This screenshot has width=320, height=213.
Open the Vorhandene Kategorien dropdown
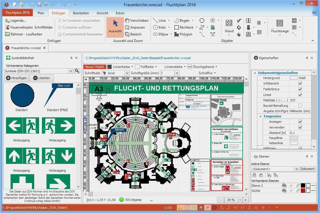[71, 71]
